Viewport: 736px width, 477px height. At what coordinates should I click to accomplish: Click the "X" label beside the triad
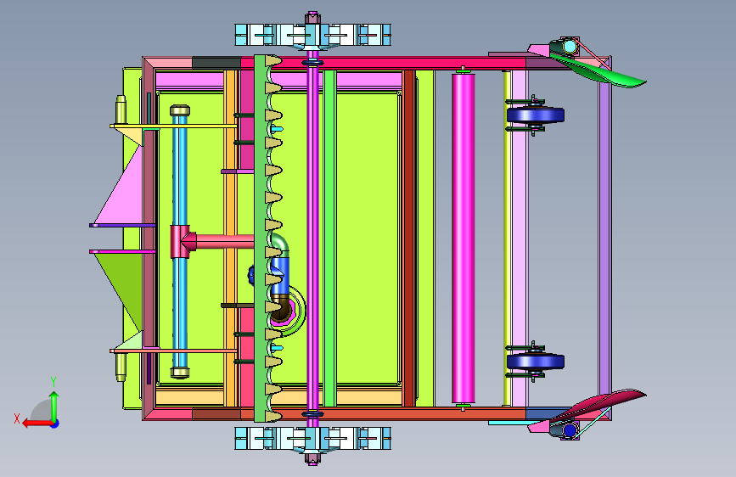tap(17, 418)
